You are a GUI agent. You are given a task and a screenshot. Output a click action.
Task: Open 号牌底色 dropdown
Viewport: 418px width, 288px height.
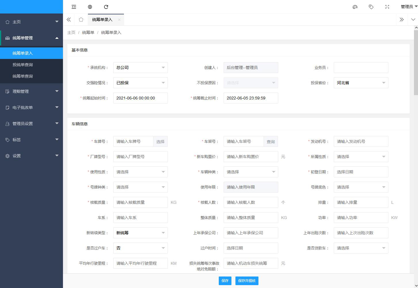coord(361,187)
